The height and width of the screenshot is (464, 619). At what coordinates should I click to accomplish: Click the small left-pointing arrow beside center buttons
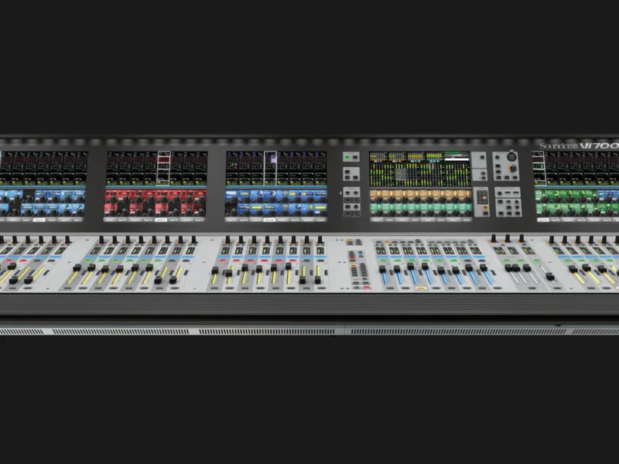(x=340, y=193)
